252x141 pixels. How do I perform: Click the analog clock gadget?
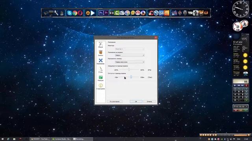click(x=241, y=9)
